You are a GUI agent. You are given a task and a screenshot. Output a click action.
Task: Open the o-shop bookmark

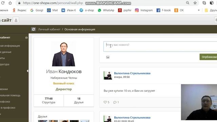87,10
